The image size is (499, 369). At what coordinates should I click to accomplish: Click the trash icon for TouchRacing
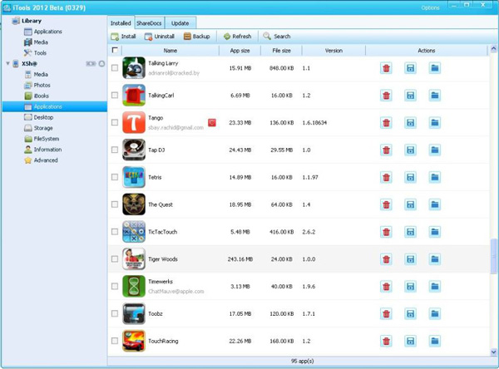point(386,342)
